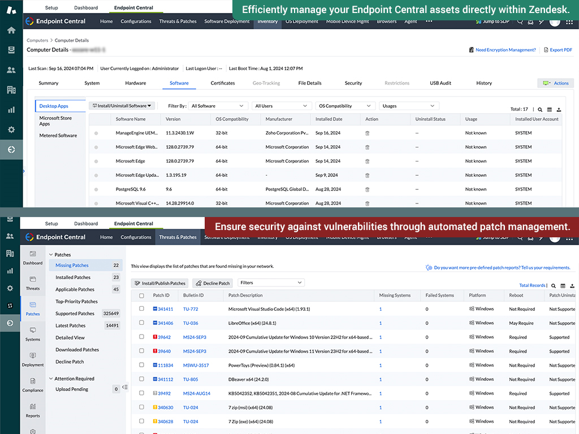Viewport: 579px width, 434px height.
Task: Open the Threats & Patches menu
Action: (x=178, y=237)
